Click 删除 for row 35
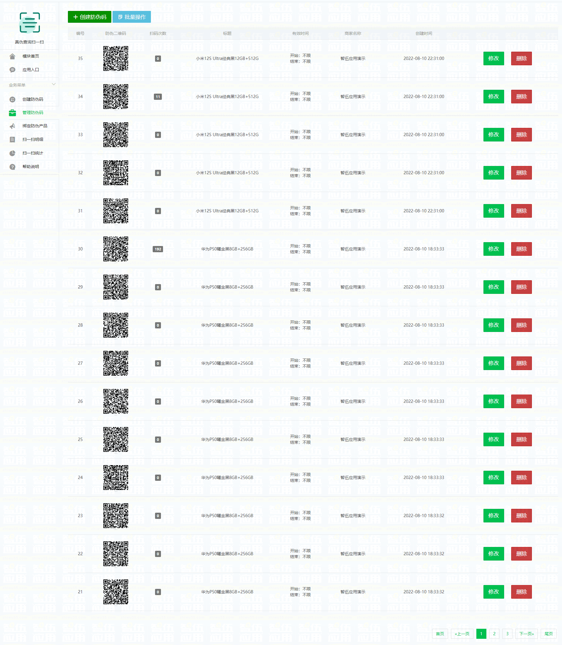Image resolution: width=562 pixels, height=645 pixels. [521, 58]
